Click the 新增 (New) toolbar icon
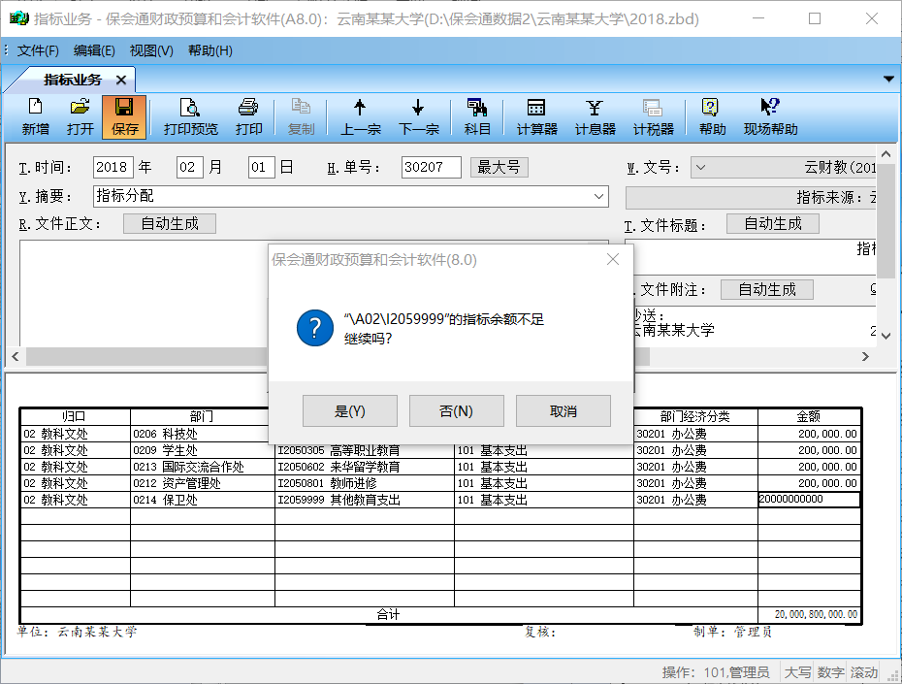Screen dimensions: 902x684 [x=36, y=116]
